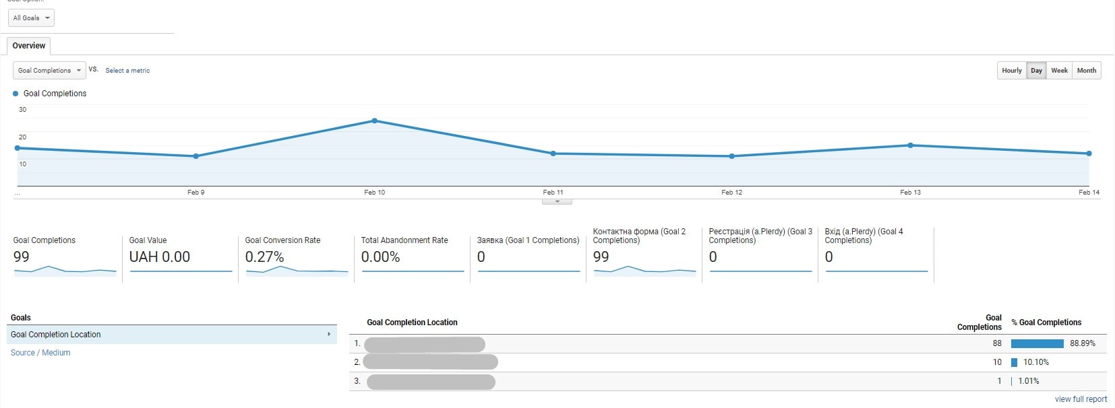The height and width of the screenshot is (408, 1115).
Task: Open the Goal Completions metric dropdown
Action: [49, 70]
